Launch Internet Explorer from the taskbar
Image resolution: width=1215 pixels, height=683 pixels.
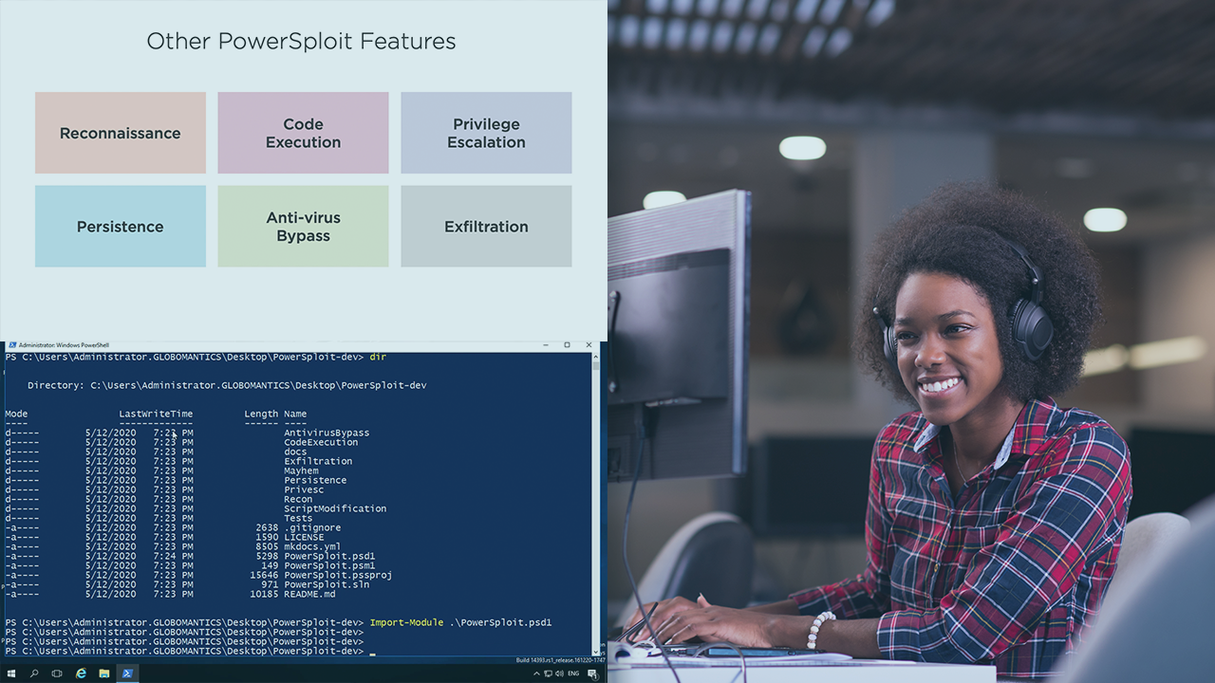point(81,674)
